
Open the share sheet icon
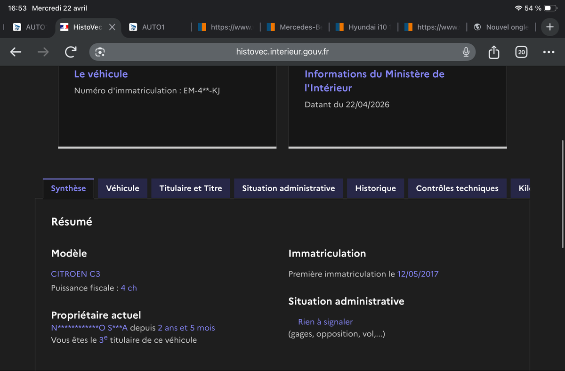[493, 52]
